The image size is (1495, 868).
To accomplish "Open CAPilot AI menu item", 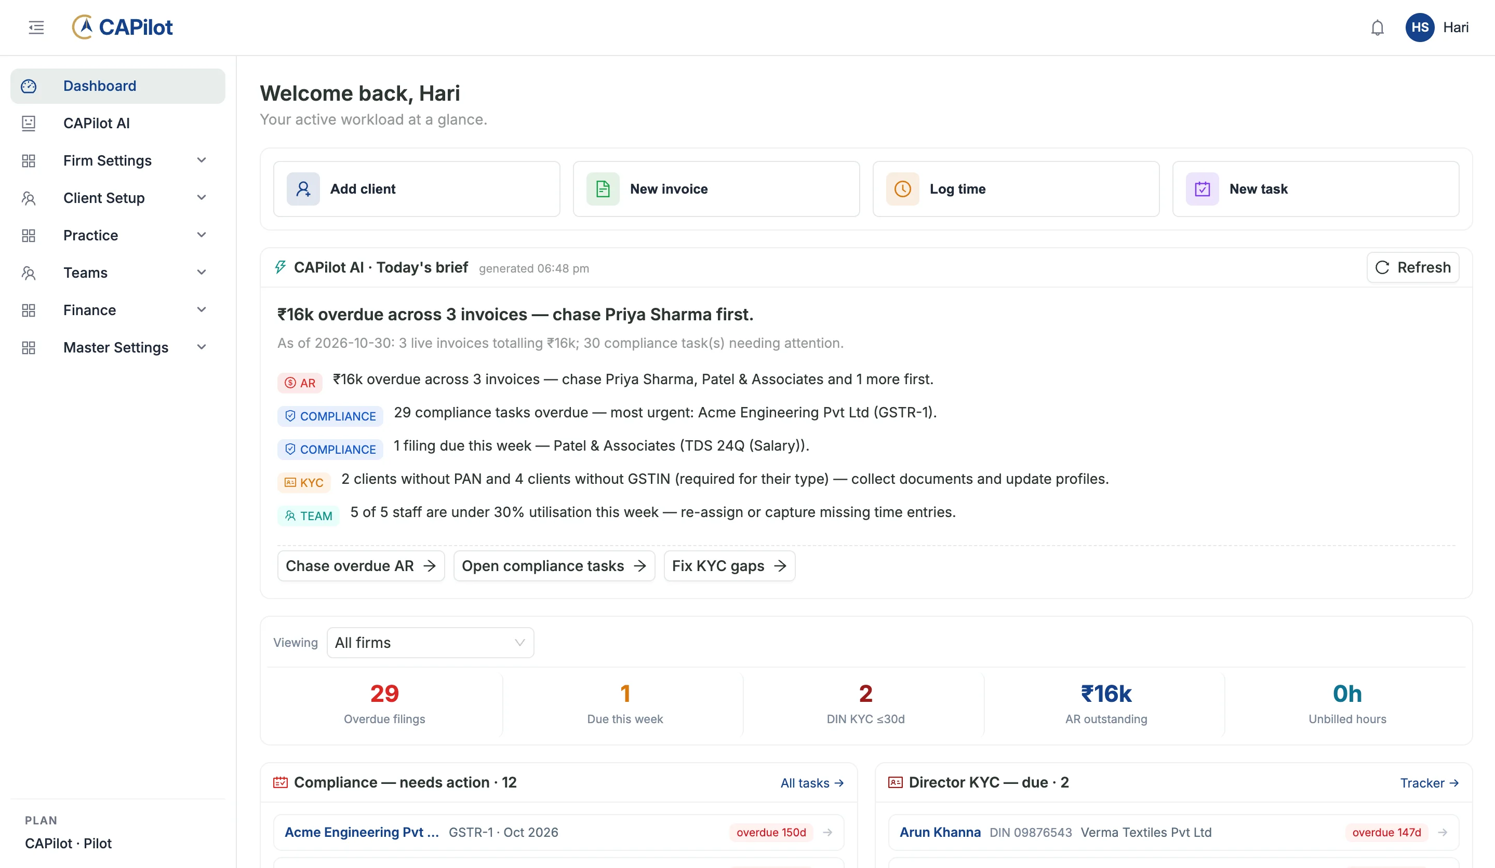I will click(117, 124).
